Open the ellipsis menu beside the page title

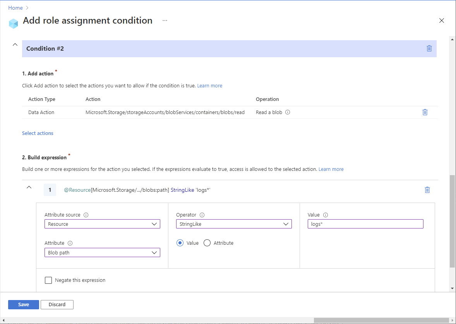coord(165,20)
